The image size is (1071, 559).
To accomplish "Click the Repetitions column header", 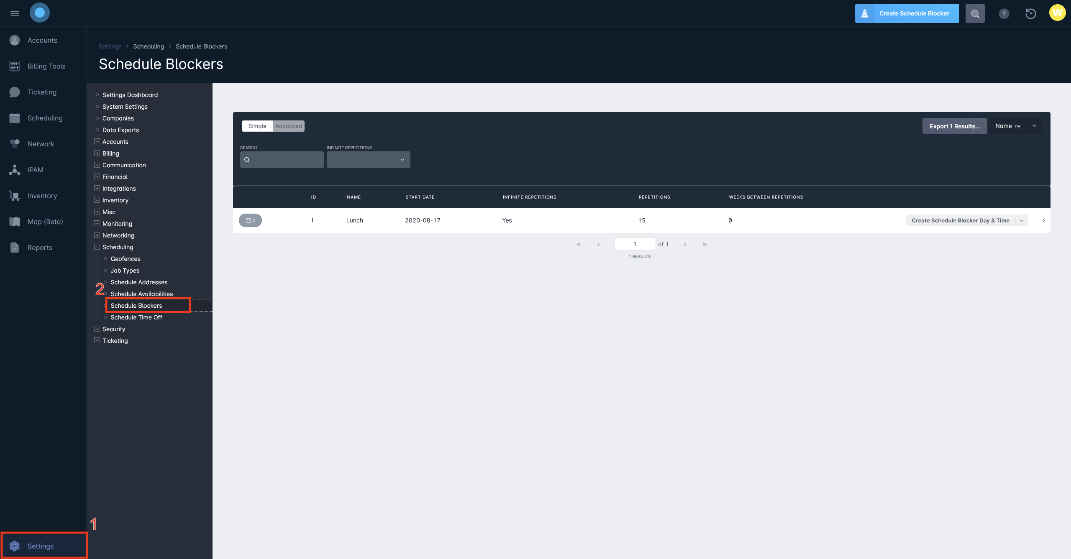I will (x=654, y=197).
